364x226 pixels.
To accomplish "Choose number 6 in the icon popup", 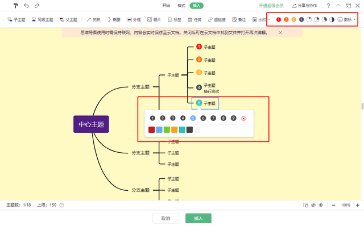I will 203,118.
